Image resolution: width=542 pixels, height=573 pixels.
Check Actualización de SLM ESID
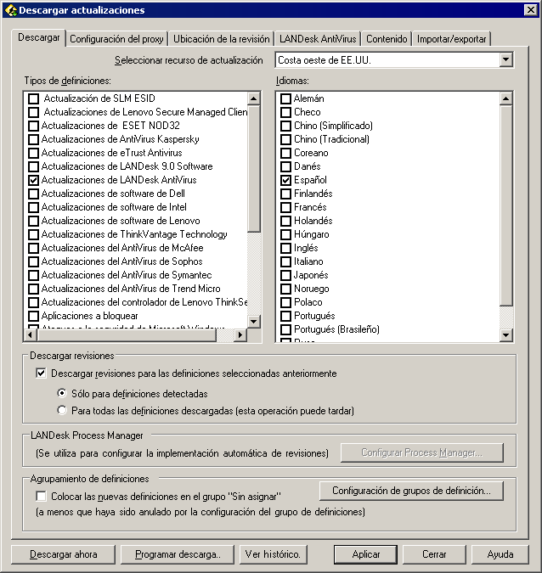tap(33, 98)
